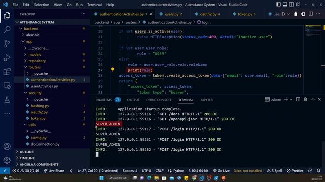Open run options dropdown beside play button
The width and height of the screenshot is (325, 182).
[x=288, y=14]
